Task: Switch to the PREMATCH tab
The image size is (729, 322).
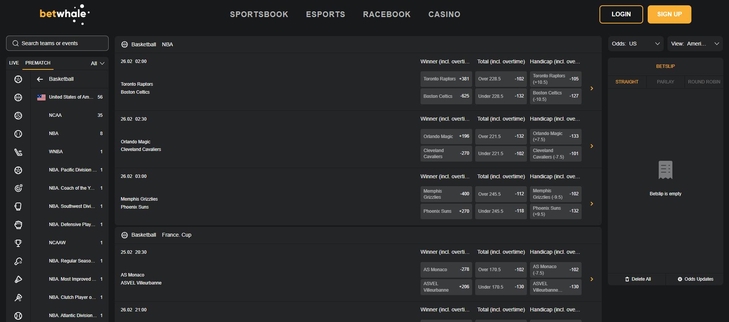Action: coord(38,63)
